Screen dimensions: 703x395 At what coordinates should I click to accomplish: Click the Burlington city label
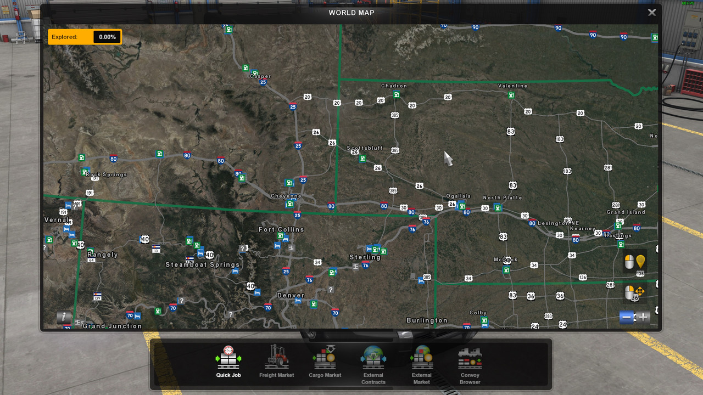coord(427,320)
